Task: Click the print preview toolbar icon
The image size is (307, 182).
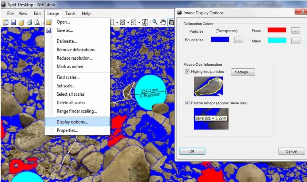Action: [37, 22]
